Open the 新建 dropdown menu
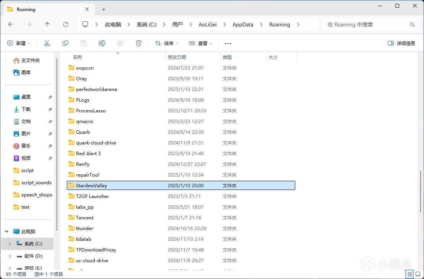424x279 pixels. (x=19, y=43)
